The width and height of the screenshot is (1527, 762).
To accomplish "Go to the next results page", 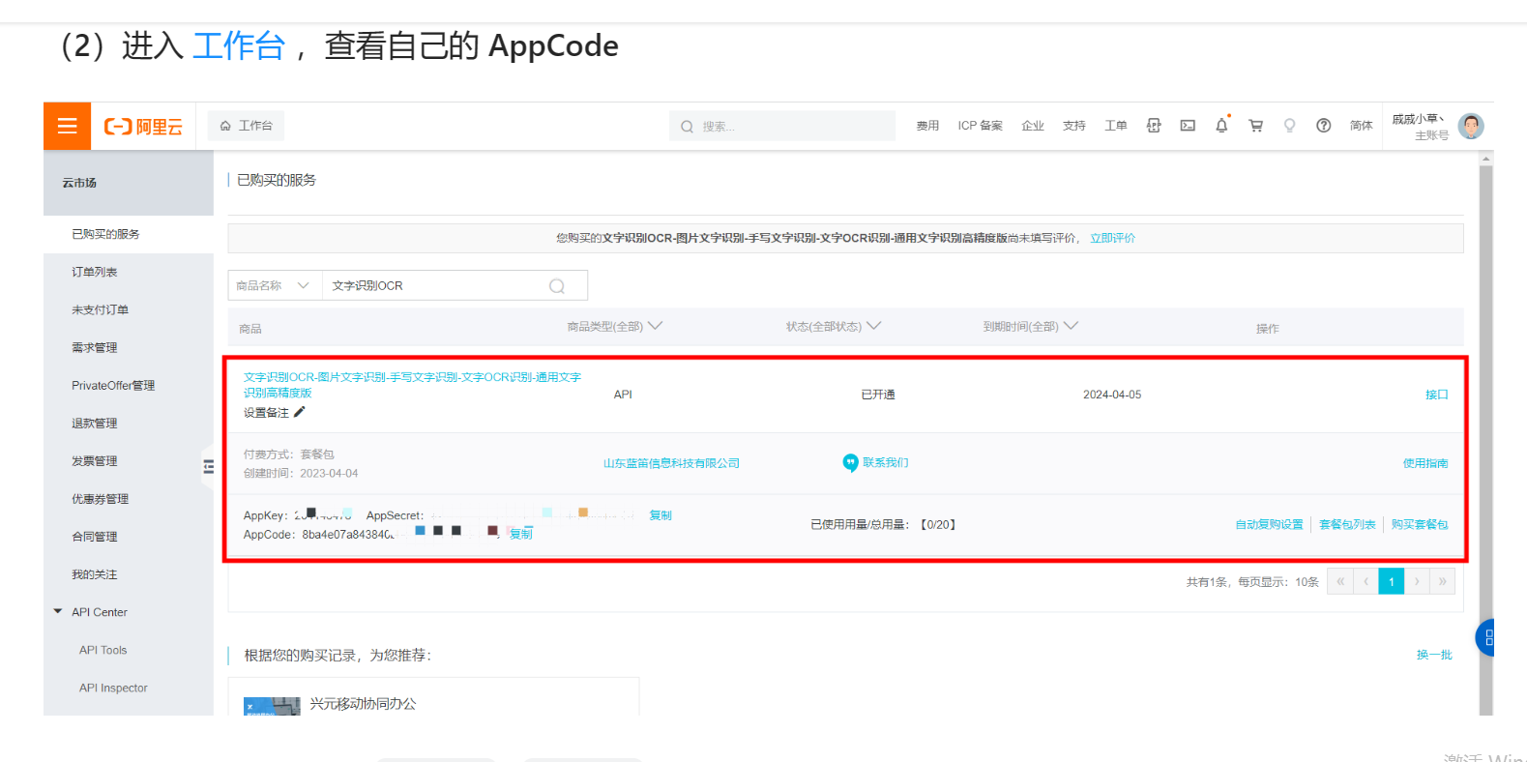I will coord(1417,581).
